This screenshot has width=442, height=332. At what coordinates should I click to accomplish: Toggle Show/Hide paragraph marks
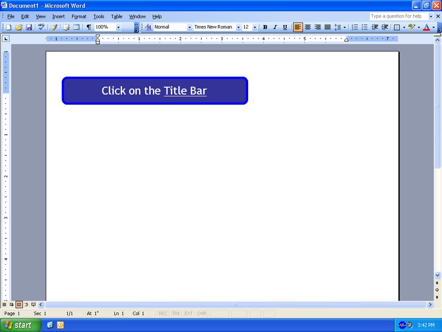tap(88, 27)
